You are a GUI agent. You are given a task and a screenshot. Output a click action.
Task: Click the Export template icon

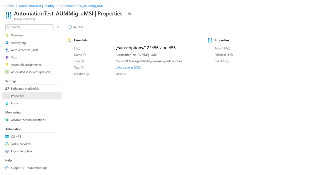[7, 151]
